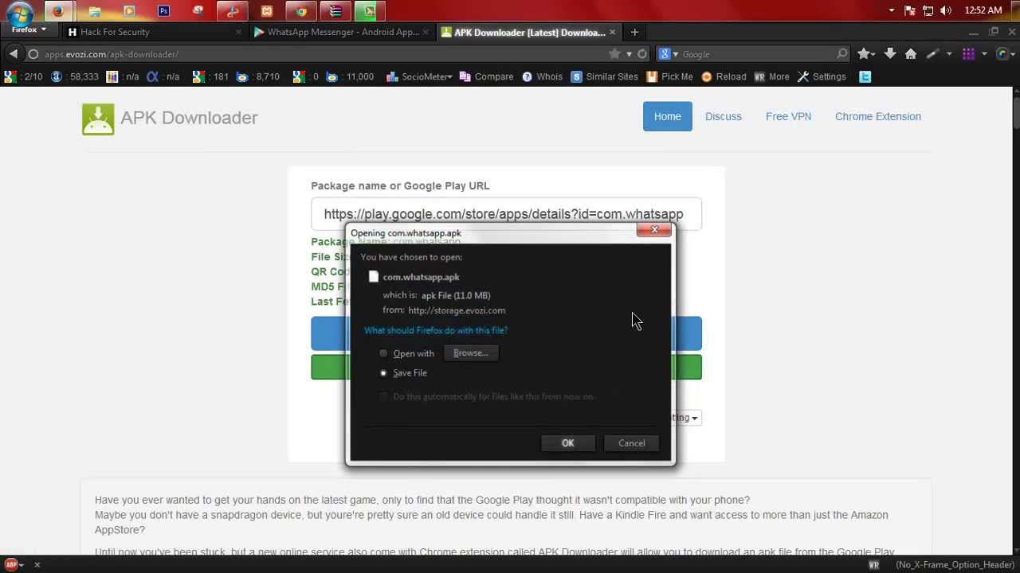
Task: Open Windows Explorer from the taskbar
Action: (x=94, y=11)
